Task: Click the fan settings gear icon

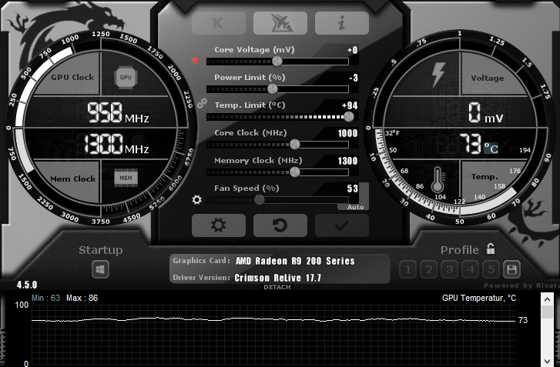Action: pyautogui.click(x=196, y=200)
